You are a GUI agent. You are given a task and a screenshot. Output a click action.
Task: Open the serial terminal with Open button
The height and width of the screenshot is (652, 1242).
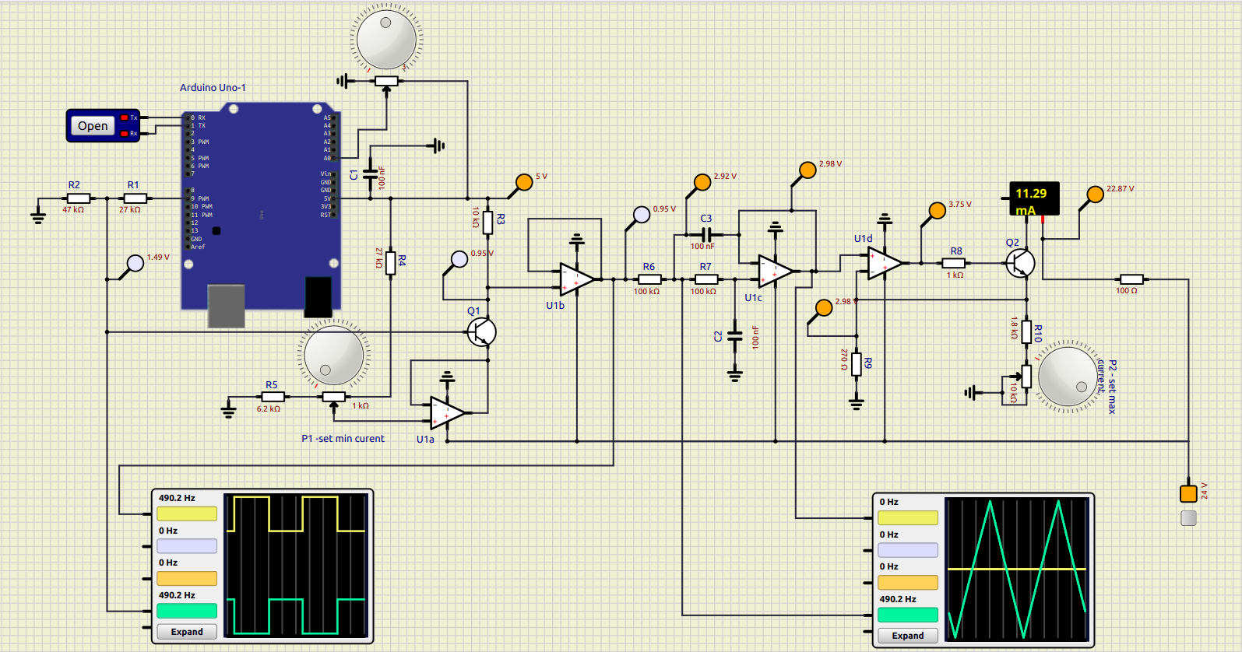pos(93,126)
